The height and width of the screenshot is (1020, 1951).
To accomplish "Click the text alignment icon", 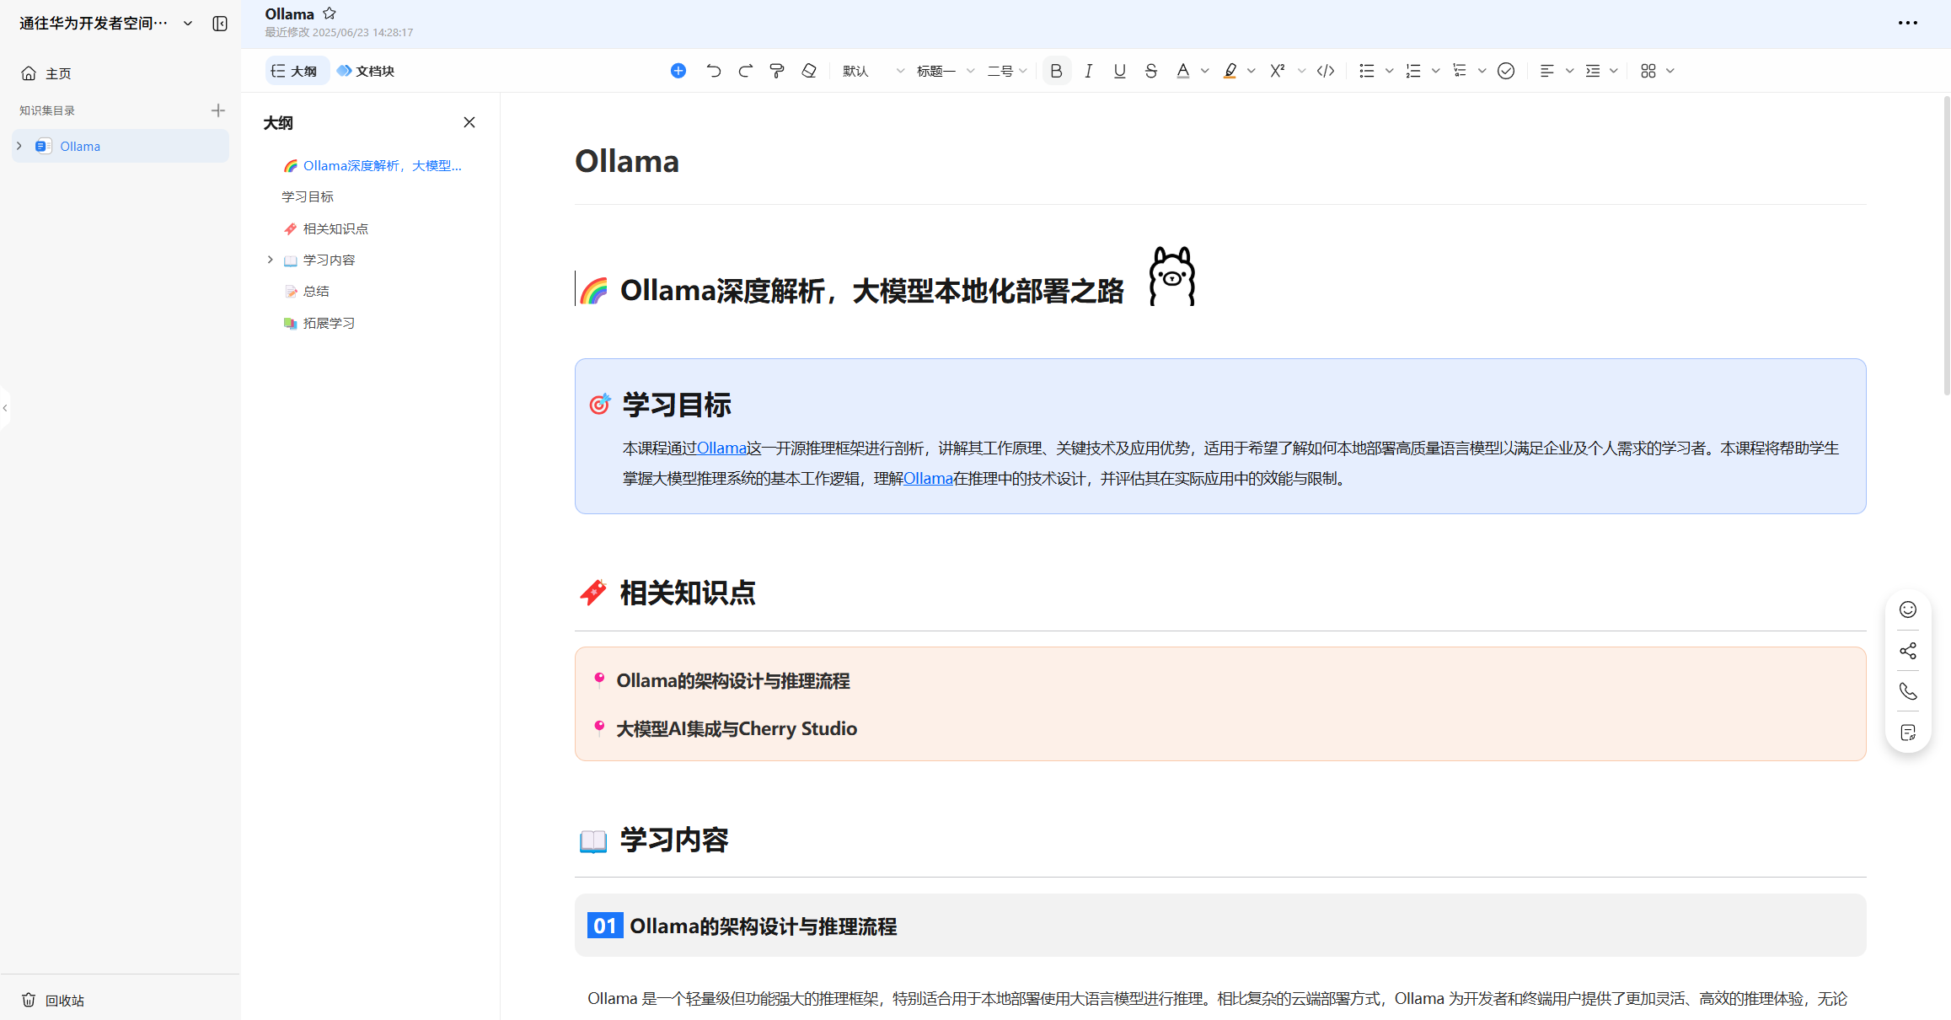I will point(1546,71).
